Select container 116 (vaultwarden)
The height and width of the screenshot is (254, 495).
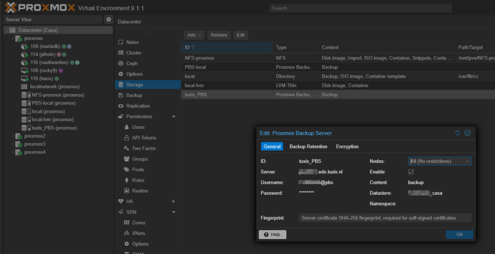(49, 62)
